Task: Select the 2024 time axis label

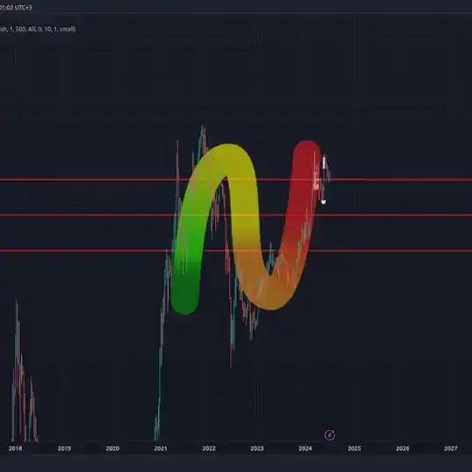Action: [x=305, y=448]
